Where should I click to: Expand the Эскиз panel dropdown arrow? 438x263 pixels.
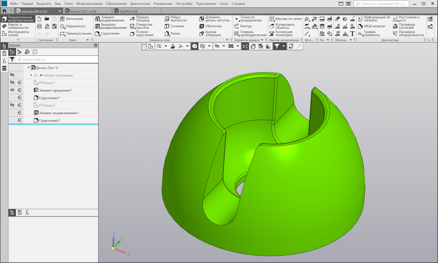coord(88,40)
